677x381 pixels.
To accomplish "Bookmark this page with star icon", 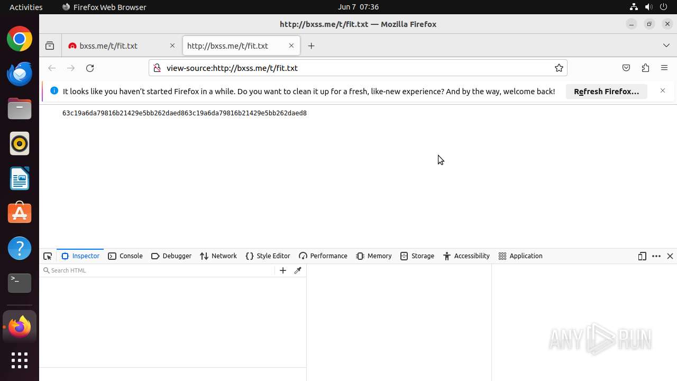I will coord(559,68).
